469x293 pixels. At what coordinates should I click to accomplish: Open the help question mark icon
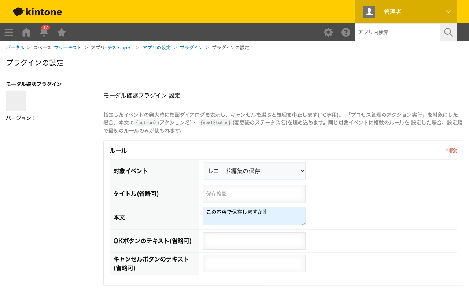(x=346, y=32)
